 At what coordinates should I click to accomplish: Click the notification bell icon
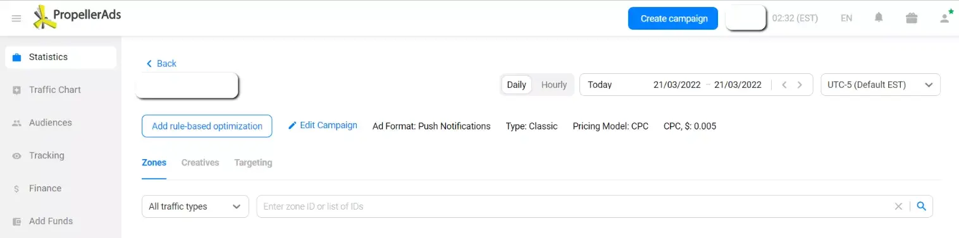(879, 18)
